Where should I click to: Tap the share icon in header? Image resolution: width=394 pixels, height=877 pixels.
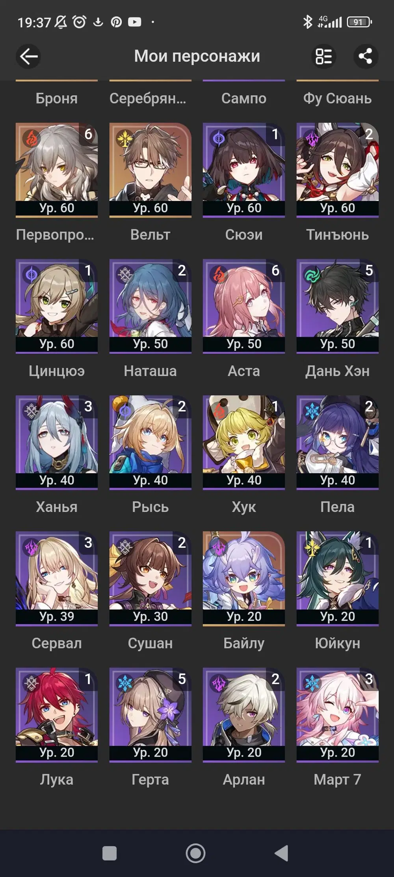click(x=366, y=56)
